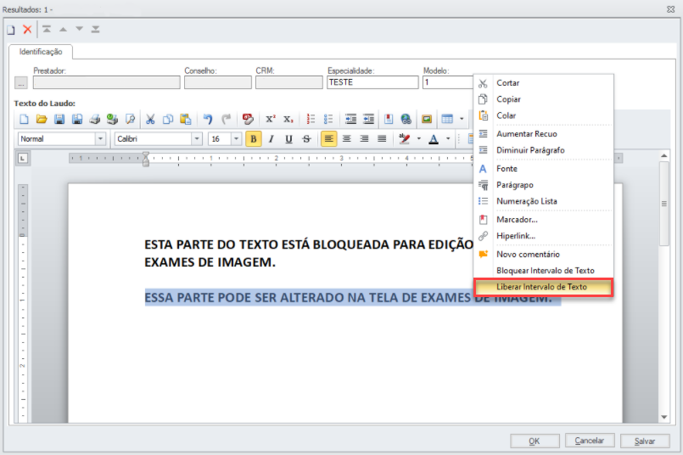Image resolution: width=683 pixels, height=455 pixels.
Task: Toggle Strikethrough formatting
Action: [306, 139]
